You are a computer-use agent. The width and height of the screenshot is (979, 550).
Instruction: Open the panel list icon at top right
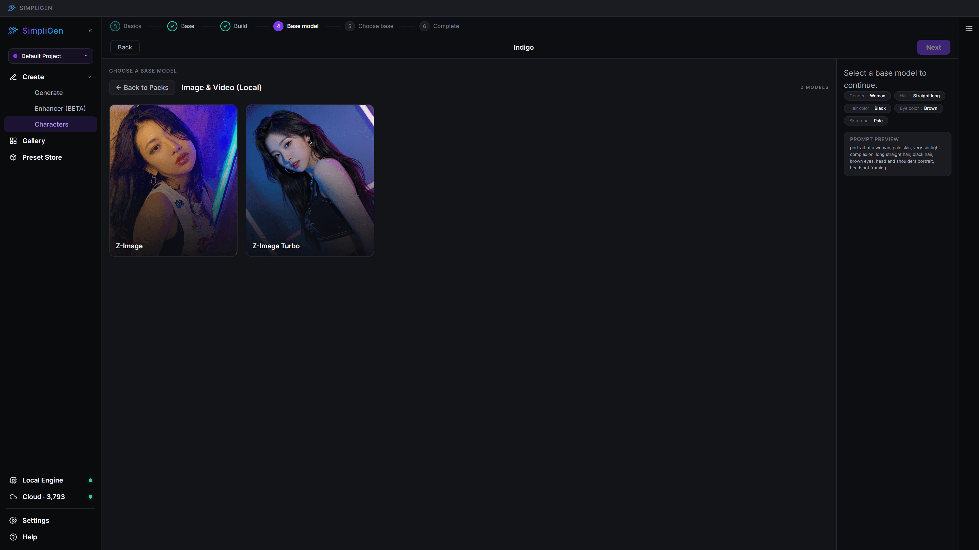click(969, 29)
